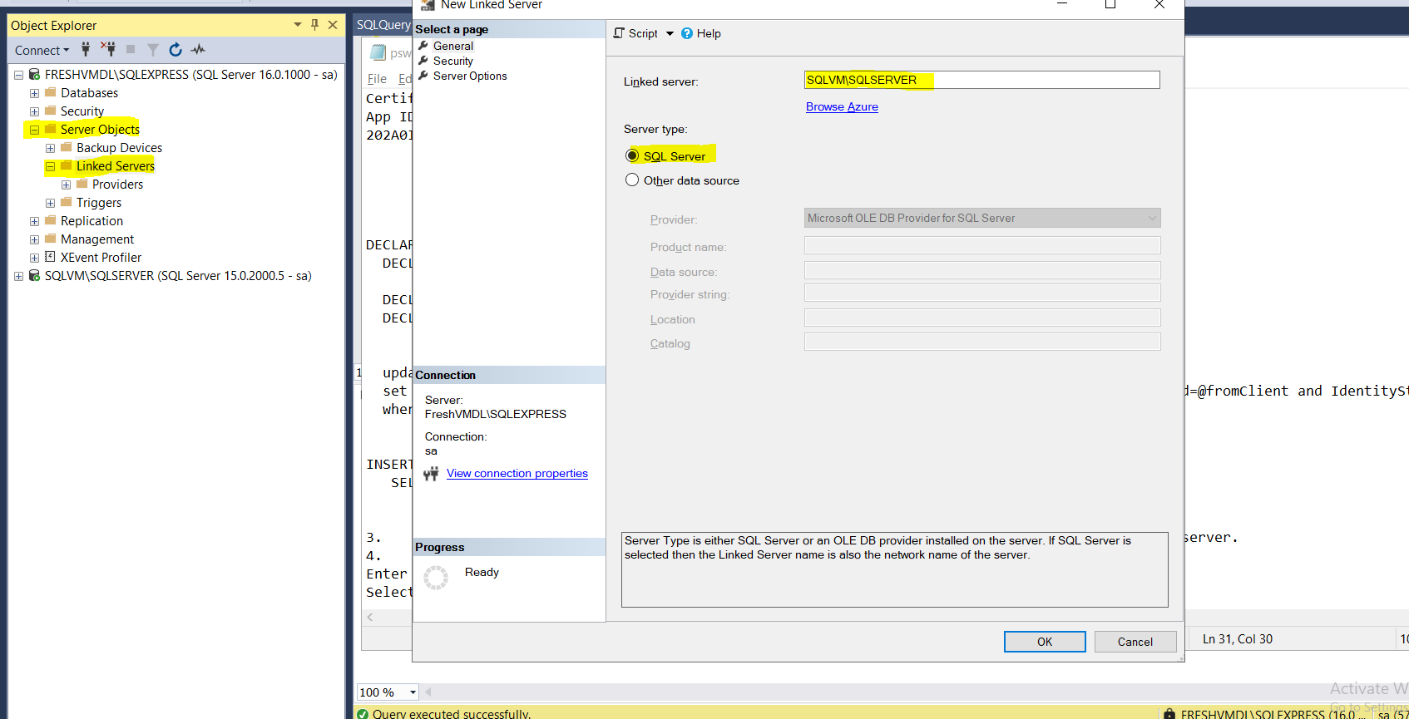
Task: Click the connection properties icon
Action: 431,474
